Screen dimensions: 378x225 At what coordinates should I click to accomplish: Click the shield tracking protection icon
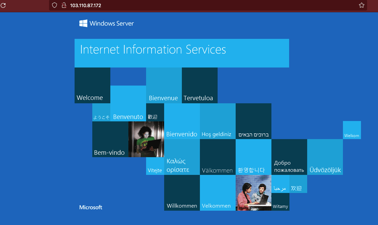[54, 5]
